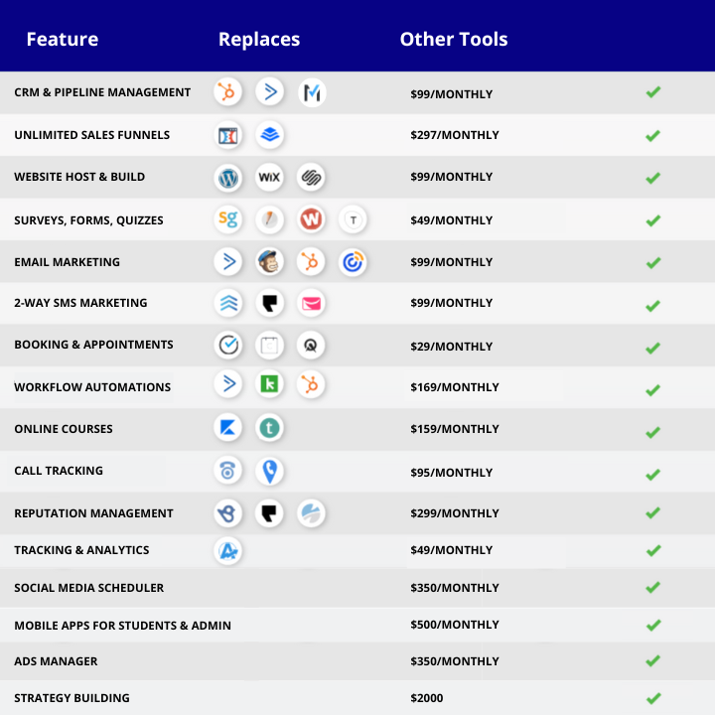Click the HubSpot icon in Email Marketing row
The width and height of the screenshot is (715, 715).
(x=311, y=262)
